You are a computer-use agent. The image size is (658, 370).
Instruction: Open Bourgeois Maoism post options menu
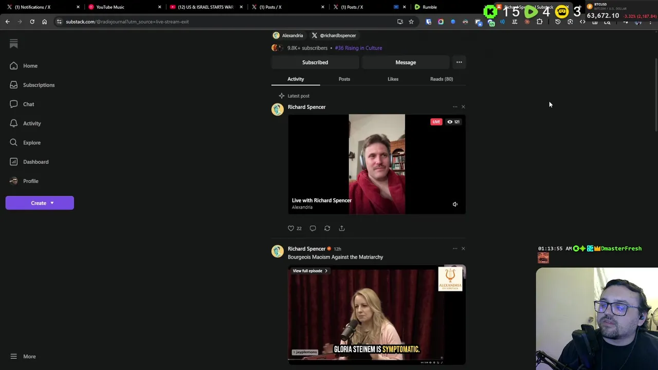[x=455, y=249]
